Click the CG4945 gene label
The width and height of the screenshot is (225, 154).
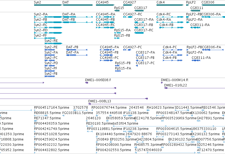pyautogui.click(x=102, y=2)
